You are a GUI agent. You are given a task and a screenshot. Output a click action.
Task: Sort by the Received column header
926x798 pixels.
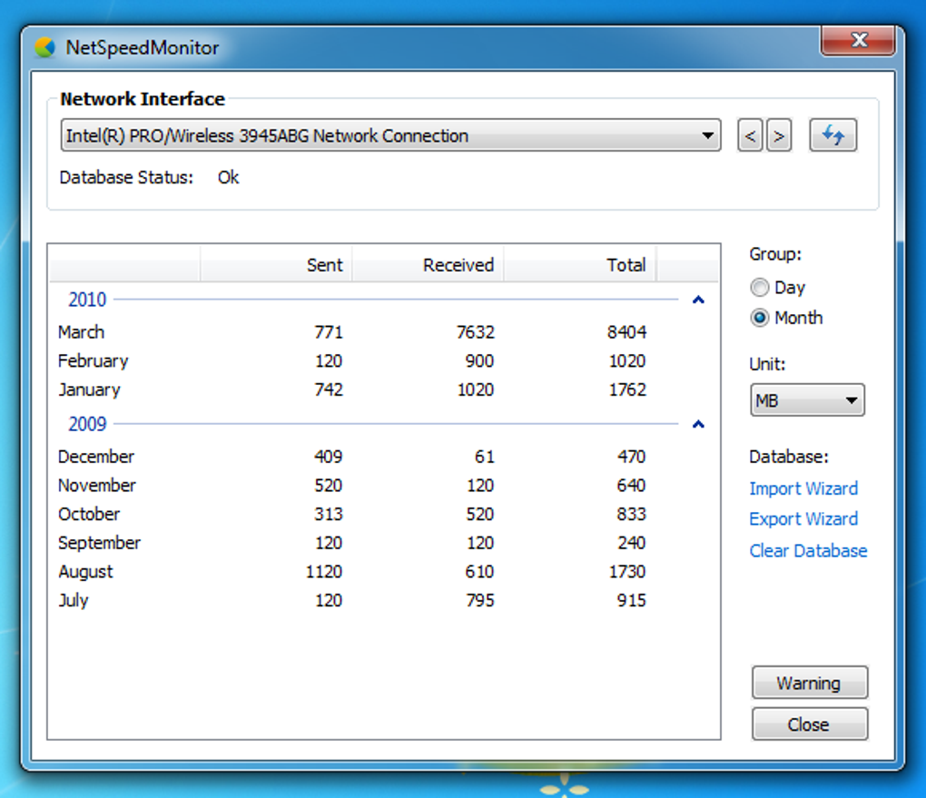[x=428, y=264]
